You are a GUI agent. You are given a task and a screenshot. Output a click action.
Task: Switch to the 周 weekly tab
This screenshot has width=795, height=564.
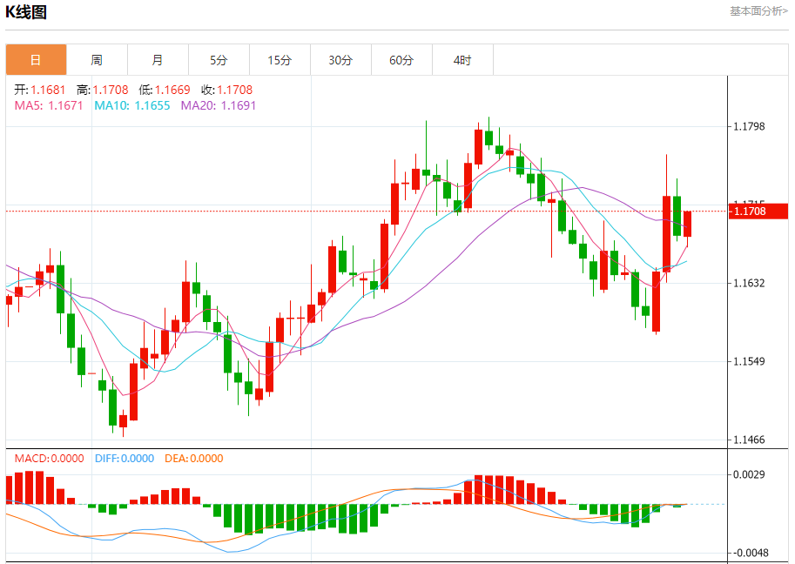(97, 60)
